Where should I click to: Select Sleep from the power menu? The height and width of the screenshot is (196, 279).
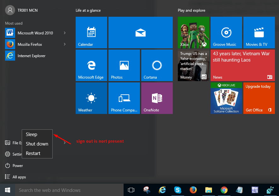[x=32, y=134]
